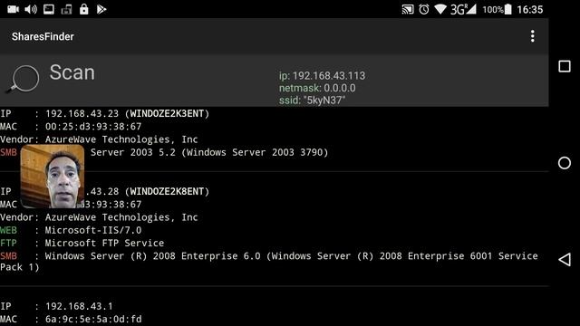Tap the first host's AzureWave Vendor line
580x326 pixels.
pyautogui.click(x=99, y=139)
